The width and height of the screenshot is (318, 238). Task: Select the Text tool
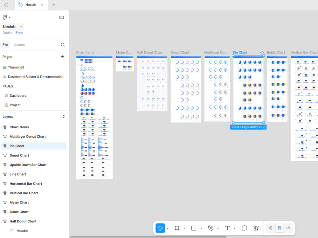(227, 228)
